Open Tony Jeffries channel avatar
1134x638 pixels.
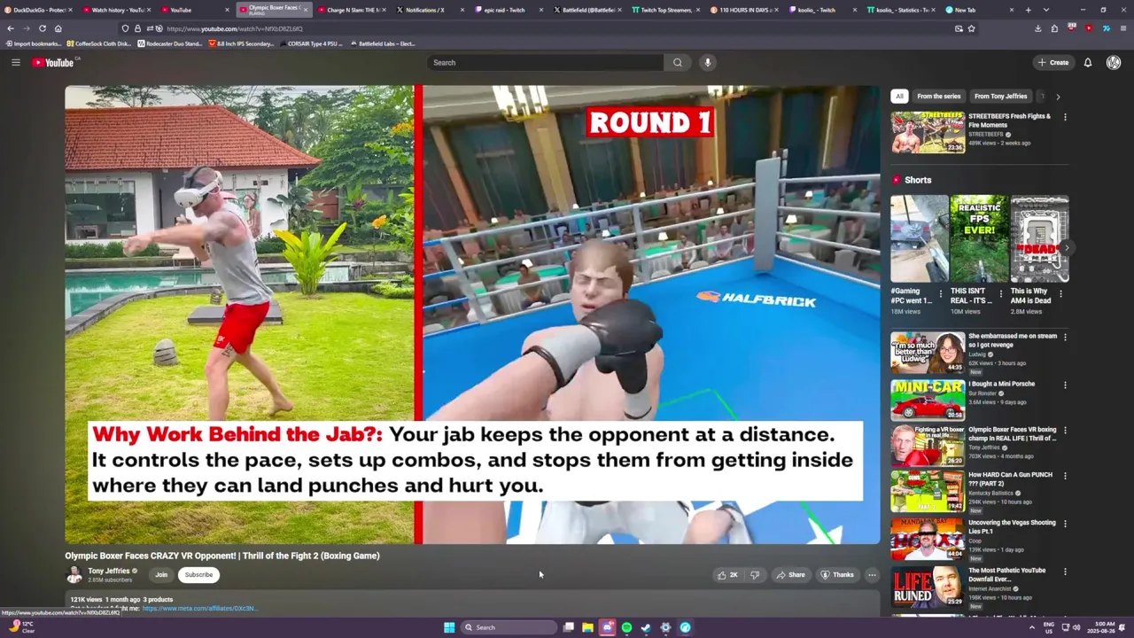[74, 574]
